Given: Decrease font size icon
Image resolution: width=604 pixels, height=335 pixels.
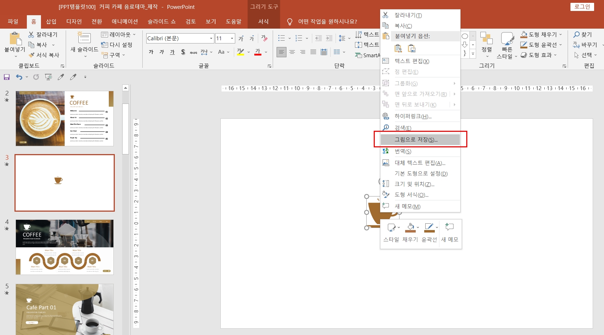Looking at the screenshot, I should (x=252, y=38).
